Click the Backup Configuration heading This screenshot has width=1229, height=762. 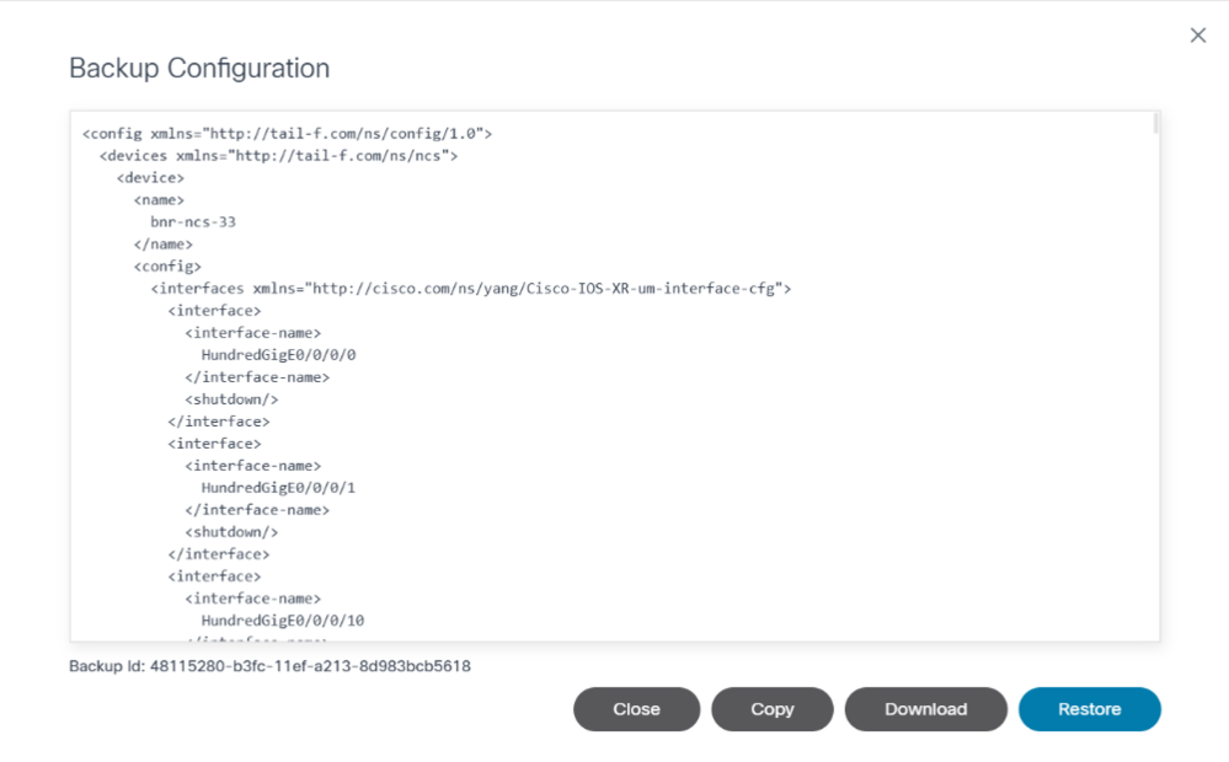click(199, 68)
